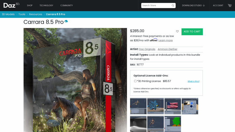Add to wishlist with heart icon

pos(177,31)
